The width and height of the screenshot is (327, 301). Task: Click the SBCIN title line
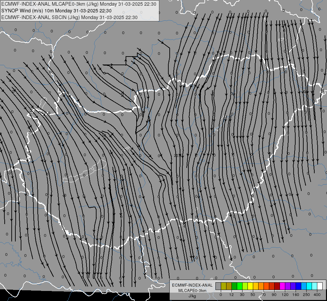69,17
